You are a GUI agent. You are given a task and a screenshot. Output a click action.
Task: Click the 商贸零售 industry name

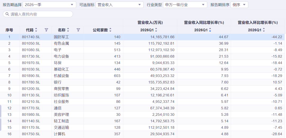pos(61,89)
